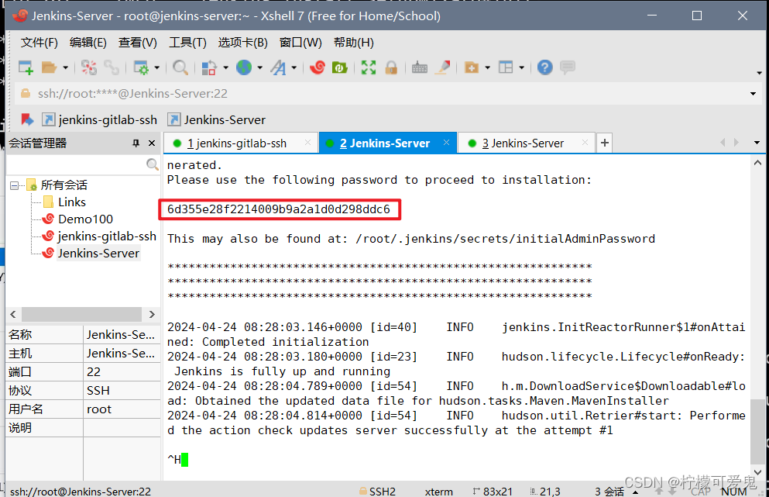
Task: Click the lock screen padlock icon
Action: click(x=391, y=67)
